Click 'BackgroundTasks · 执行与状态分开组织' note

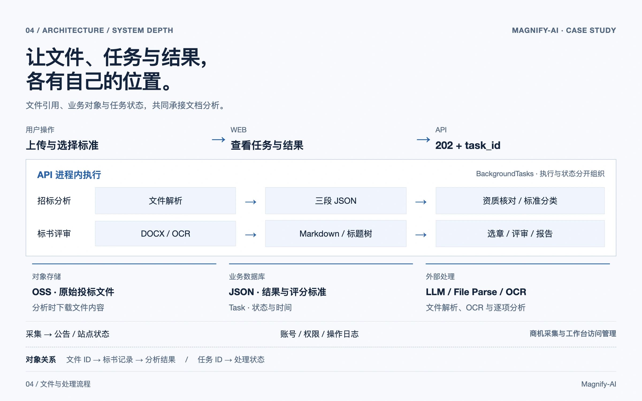pos(540,174)
